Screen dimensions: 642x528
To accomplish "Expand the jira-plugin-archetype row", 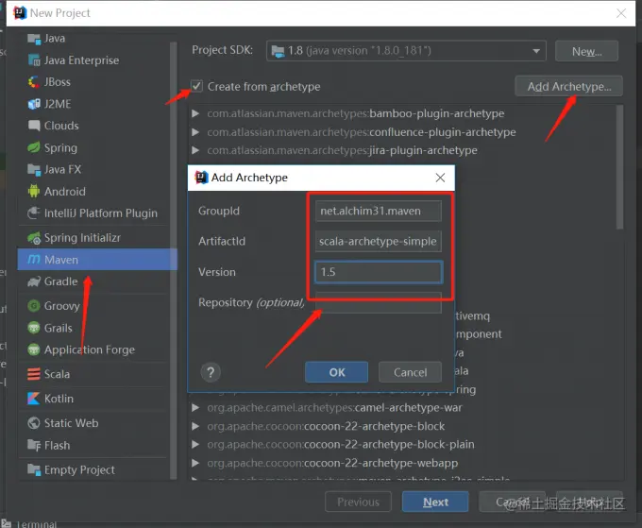I will pos(195,150).
